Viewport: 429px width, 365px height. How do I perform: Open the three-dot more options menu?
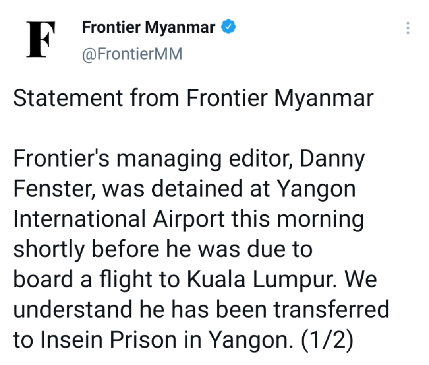pyautogui.click(x=408, y=28)
